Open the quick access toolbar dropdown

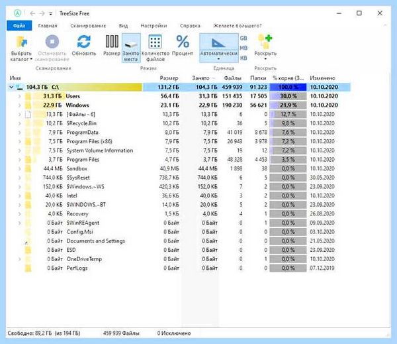tap(51, 14)
